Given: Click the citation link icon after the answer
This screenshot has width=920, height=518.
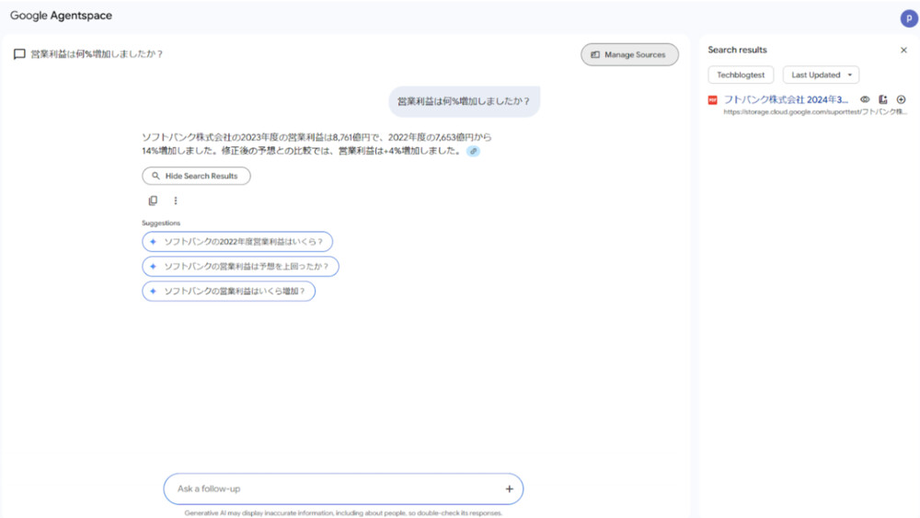Looking at the screenshot, I should pyautogui.click(x=474, y=152).
